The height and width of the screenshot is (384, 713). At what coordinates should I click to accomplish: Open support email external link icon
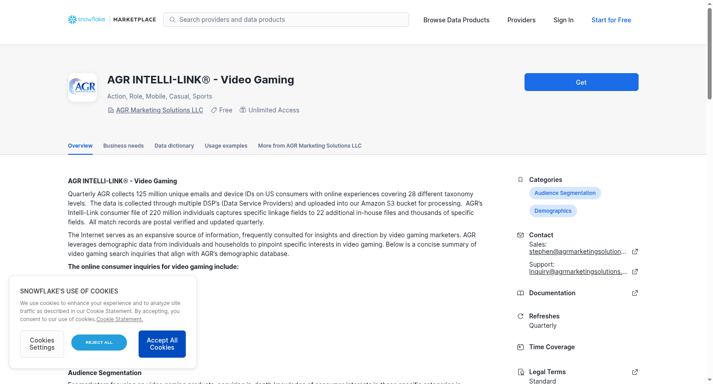point(635,272)
